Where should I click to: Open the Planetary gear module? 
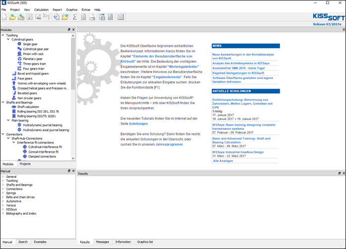33,59
